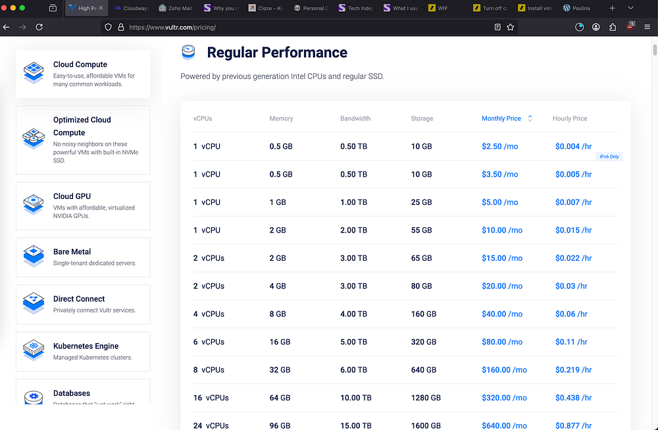Click the $40.00 /mo price
658x430 pixels.
pos(502,313)
